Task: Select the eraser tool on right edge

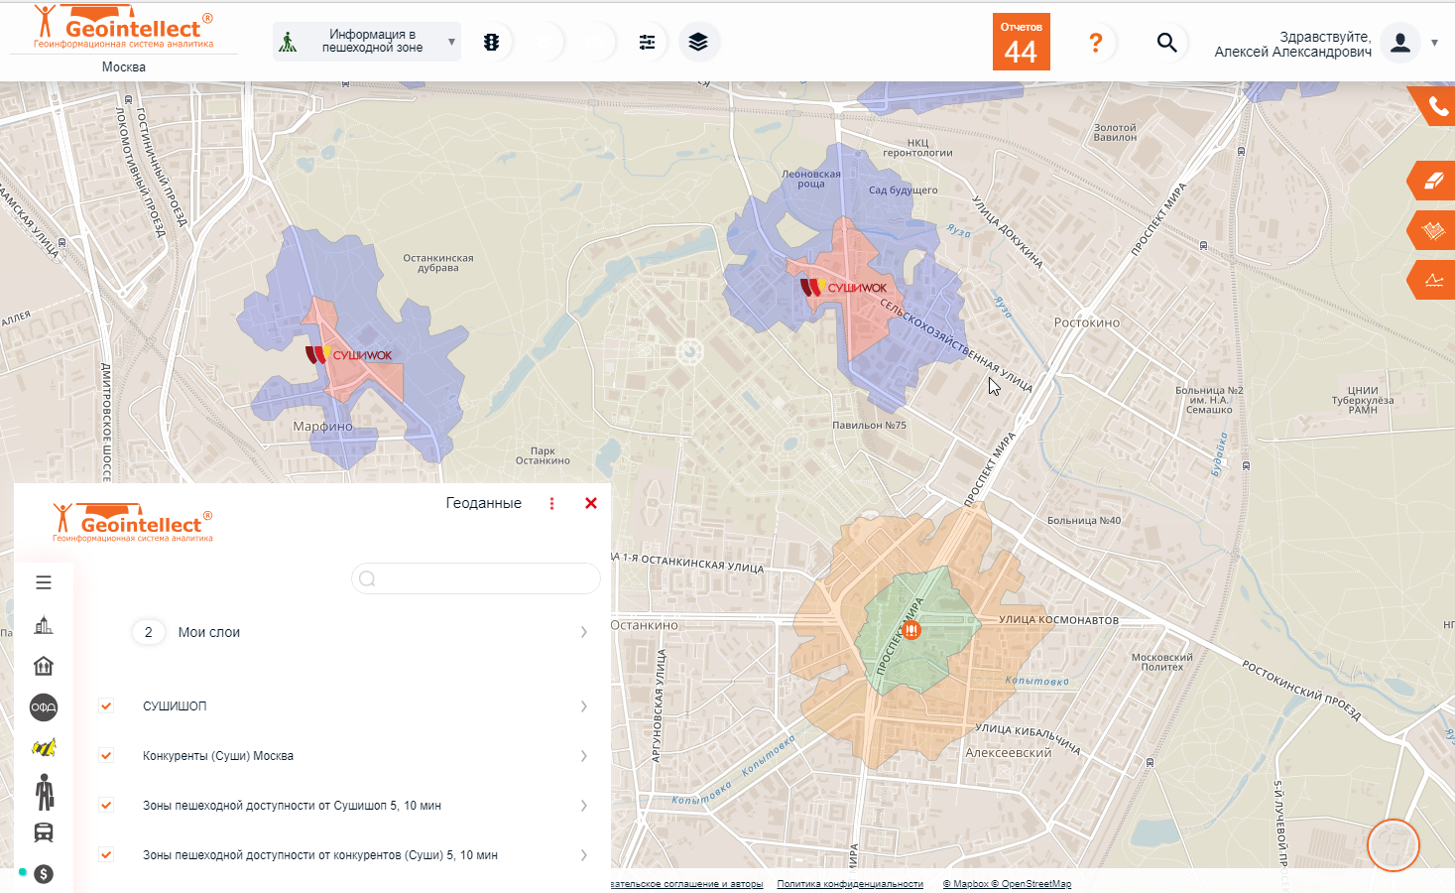Action: [1434, 181]
